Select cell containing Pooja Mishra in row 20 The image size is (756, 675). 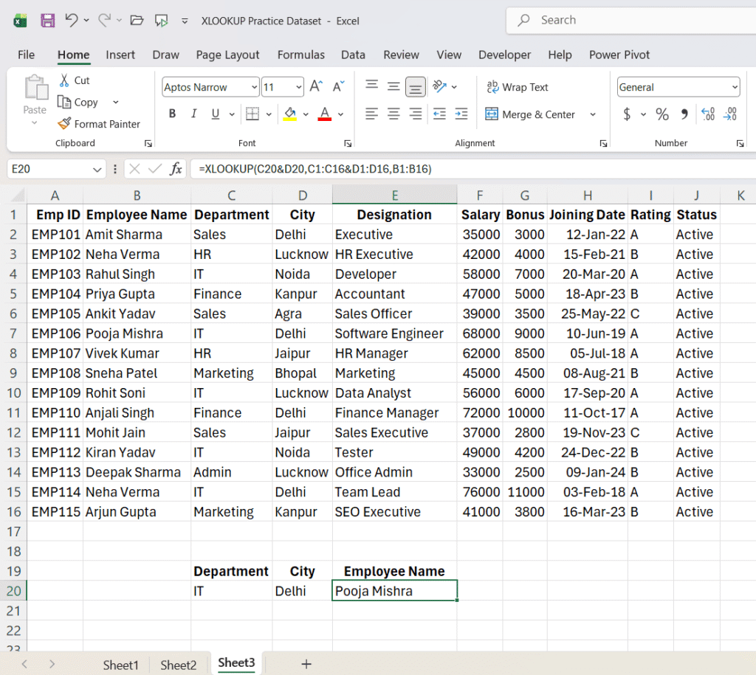pyautogui.click(x=394, y=591)
